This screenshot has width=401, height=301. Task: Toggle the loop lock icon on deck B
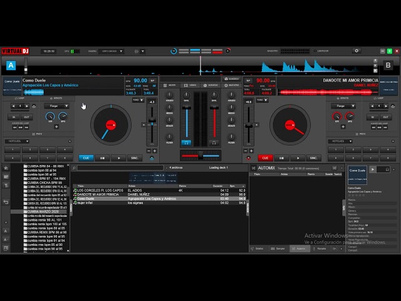click(393, 106)
